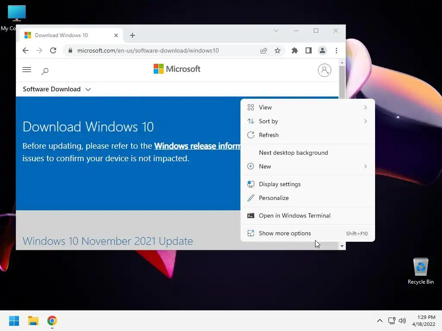442x331 pixels.
Task: Open File Explorer from the taskbar
Action: point(33,321)
